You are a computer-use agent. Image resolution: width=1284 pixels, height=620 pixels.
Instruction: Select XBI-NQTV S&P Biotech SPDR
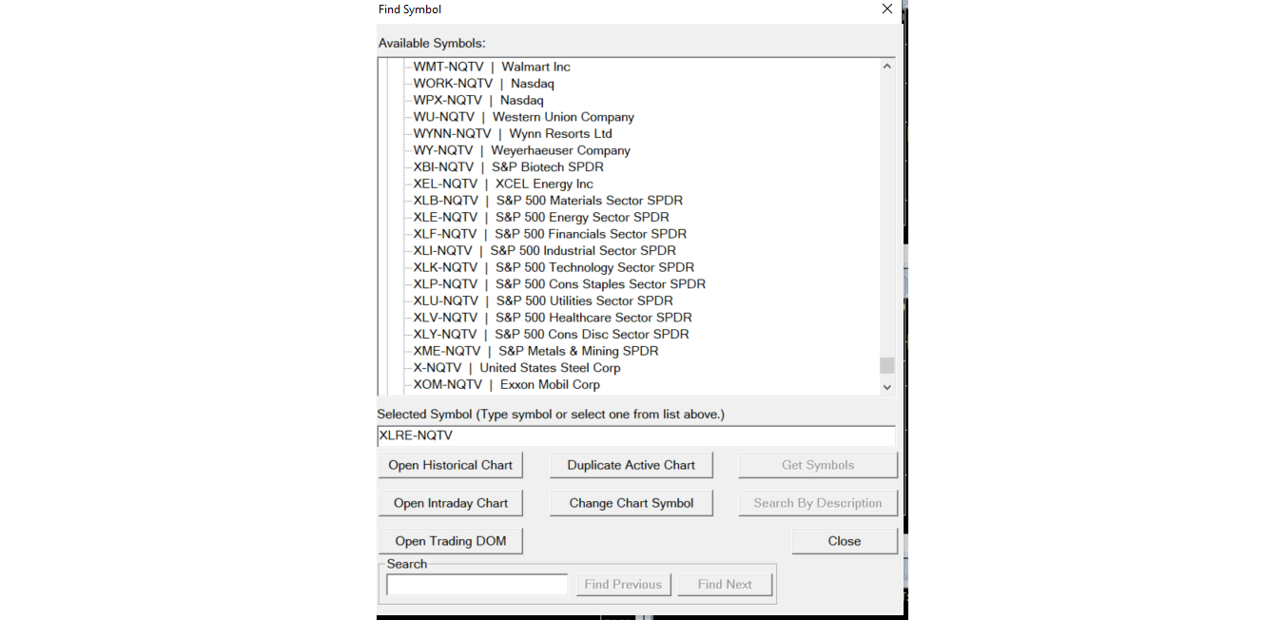[x=508, y=166]
